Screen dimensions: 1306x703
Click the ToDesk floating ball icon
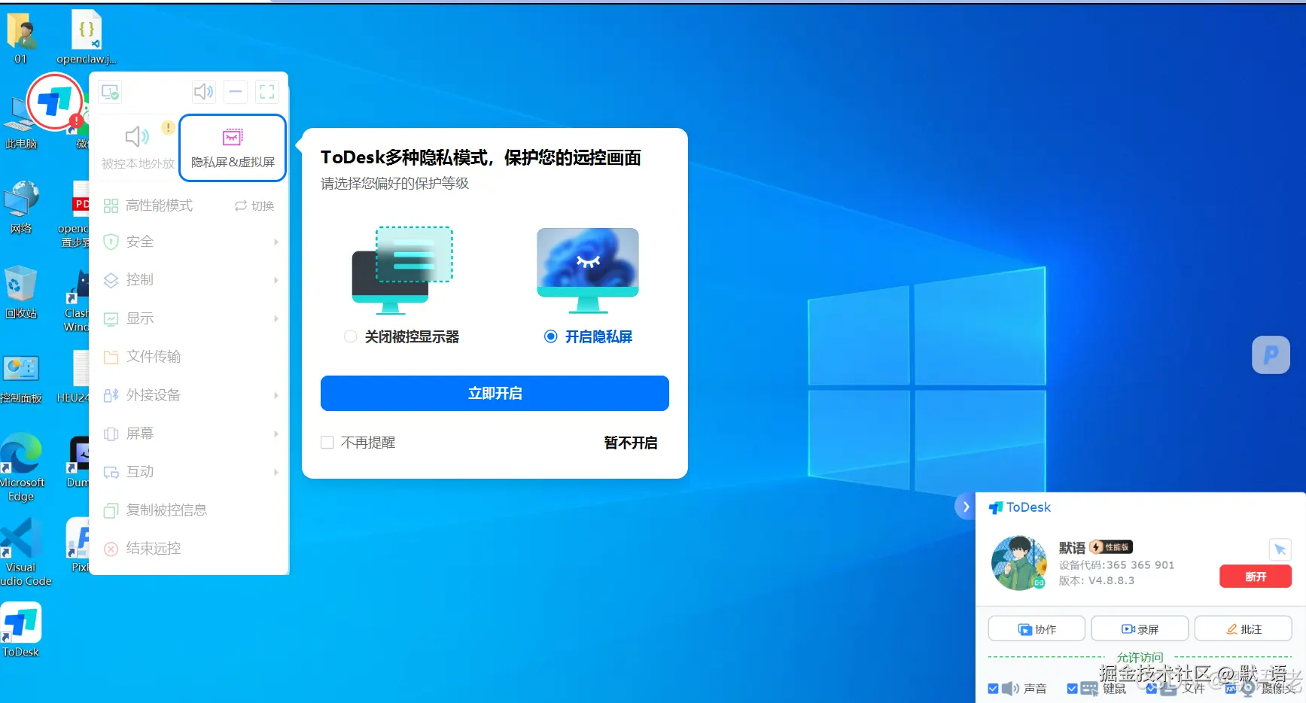coord(54,102)
